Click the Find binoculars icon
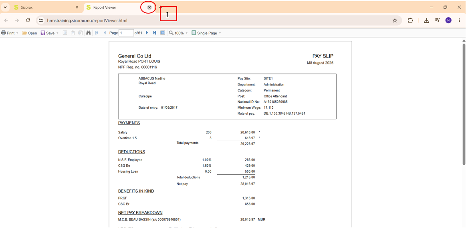Image resolution: width=466 pixels, height=231 pixels. click(x=88, y=33)
